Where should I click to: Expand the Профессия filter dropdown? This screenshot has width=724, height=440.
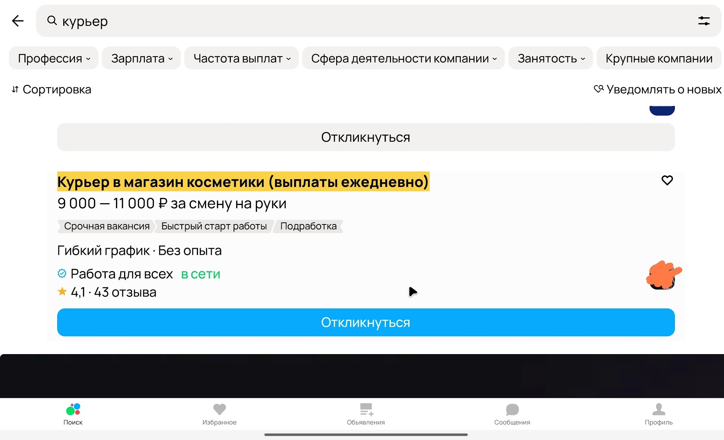coord(53,58)
